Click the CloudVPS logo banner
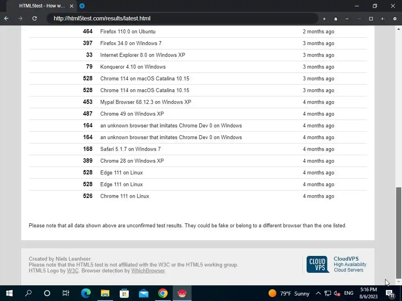Viewport: 402px width, 301px height. [x=318, y=264]
